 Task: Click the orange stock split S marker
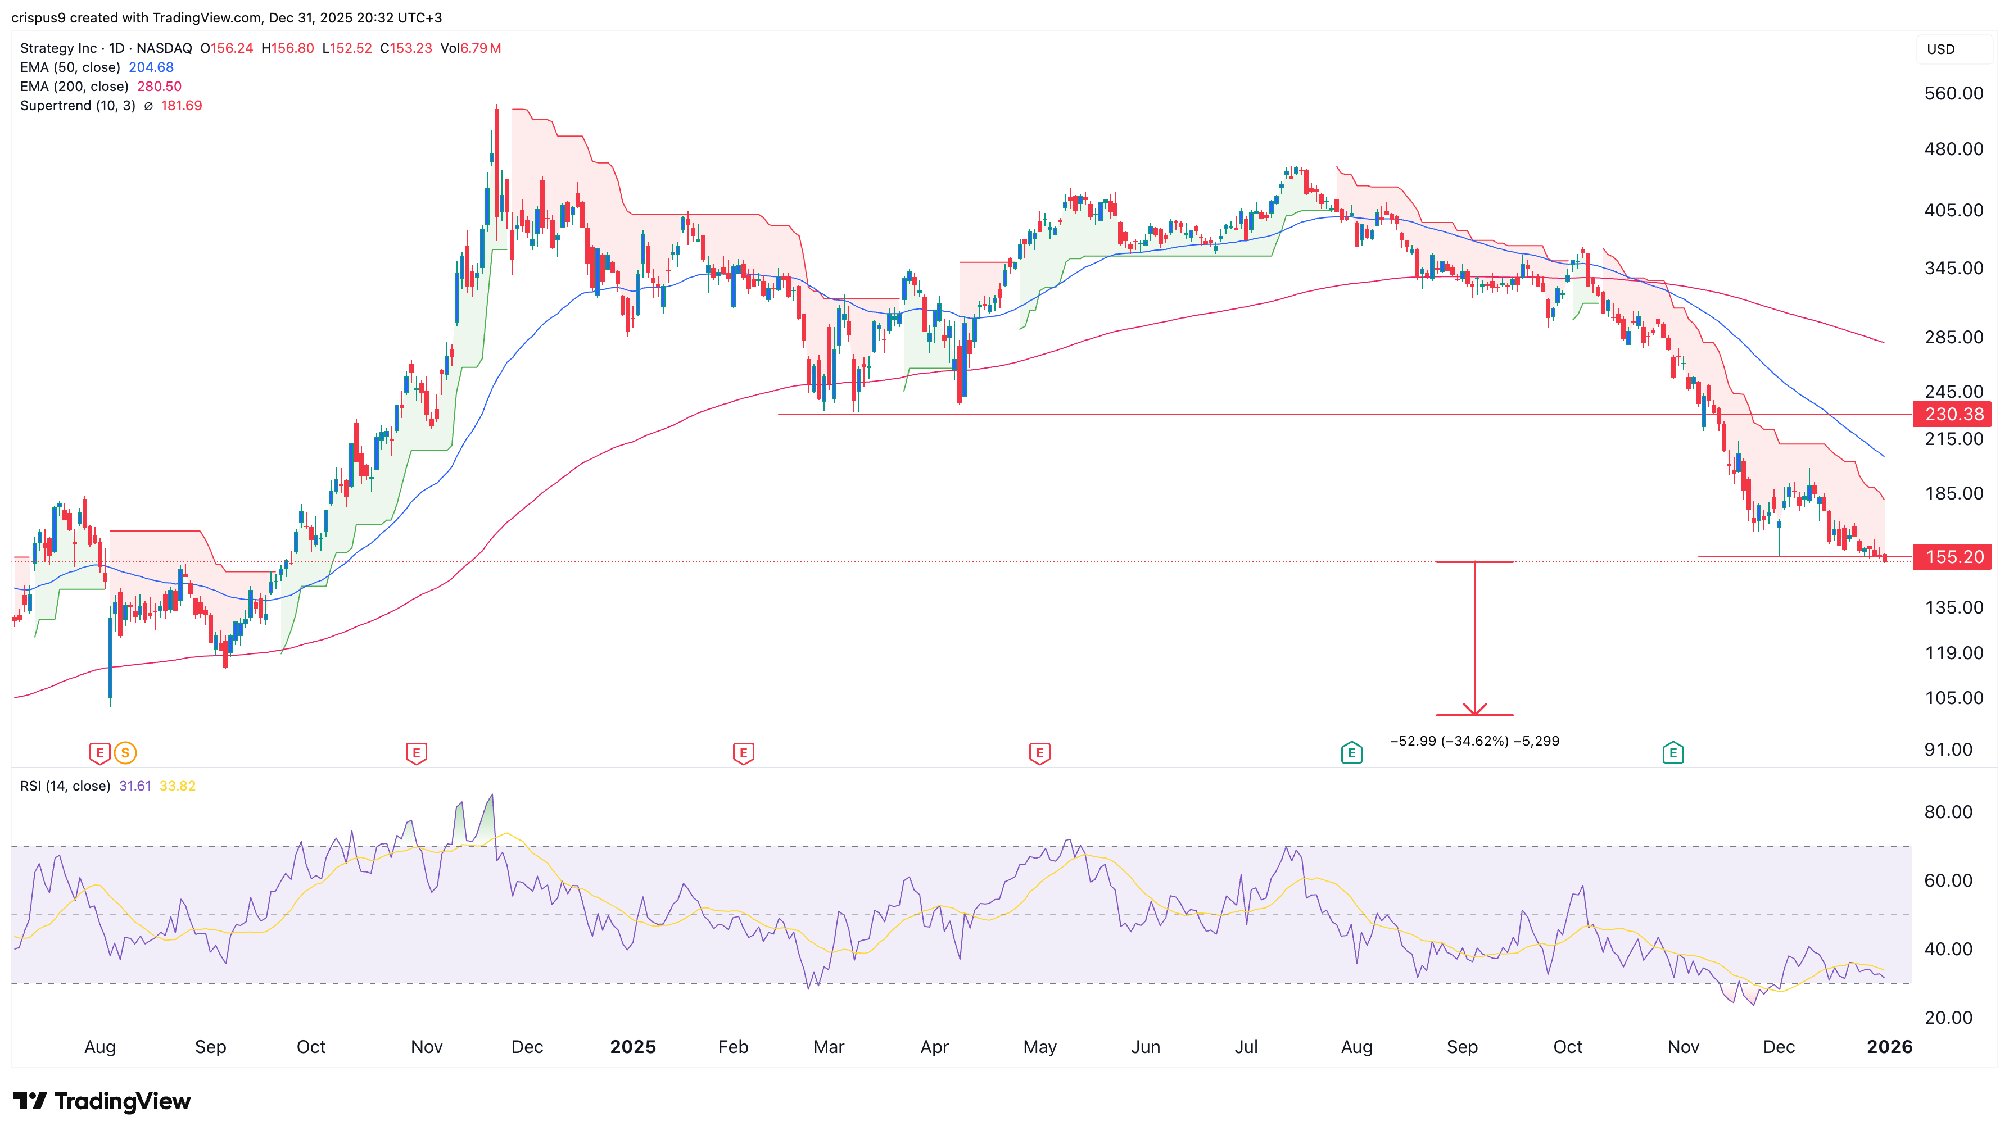tap(125, 753)
